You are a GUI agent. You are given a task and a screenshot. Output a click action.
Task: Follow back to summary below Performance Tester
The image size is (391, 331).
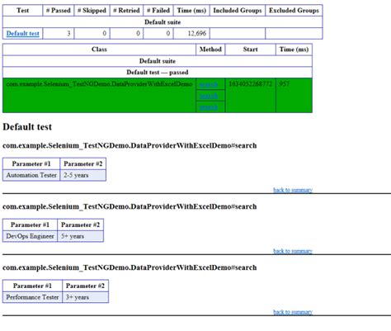point(293,312)
